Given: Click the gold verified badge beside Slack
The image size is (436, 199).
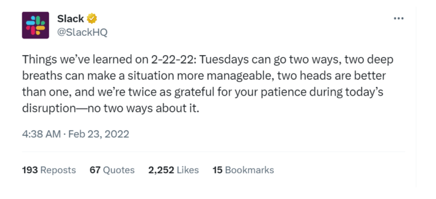Looking at the screenshot, I should [x=92, y=18].
